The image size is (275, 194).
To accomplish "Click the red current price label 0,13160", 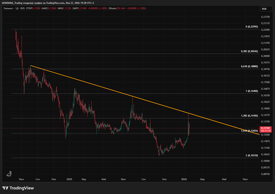I will click(x=266, y=128).
